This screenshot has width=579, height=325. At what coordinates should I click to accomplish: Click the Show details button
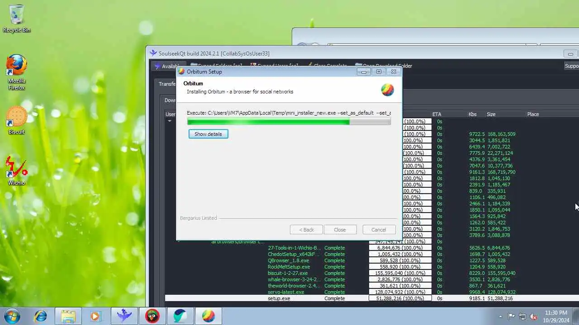(208, 134)
